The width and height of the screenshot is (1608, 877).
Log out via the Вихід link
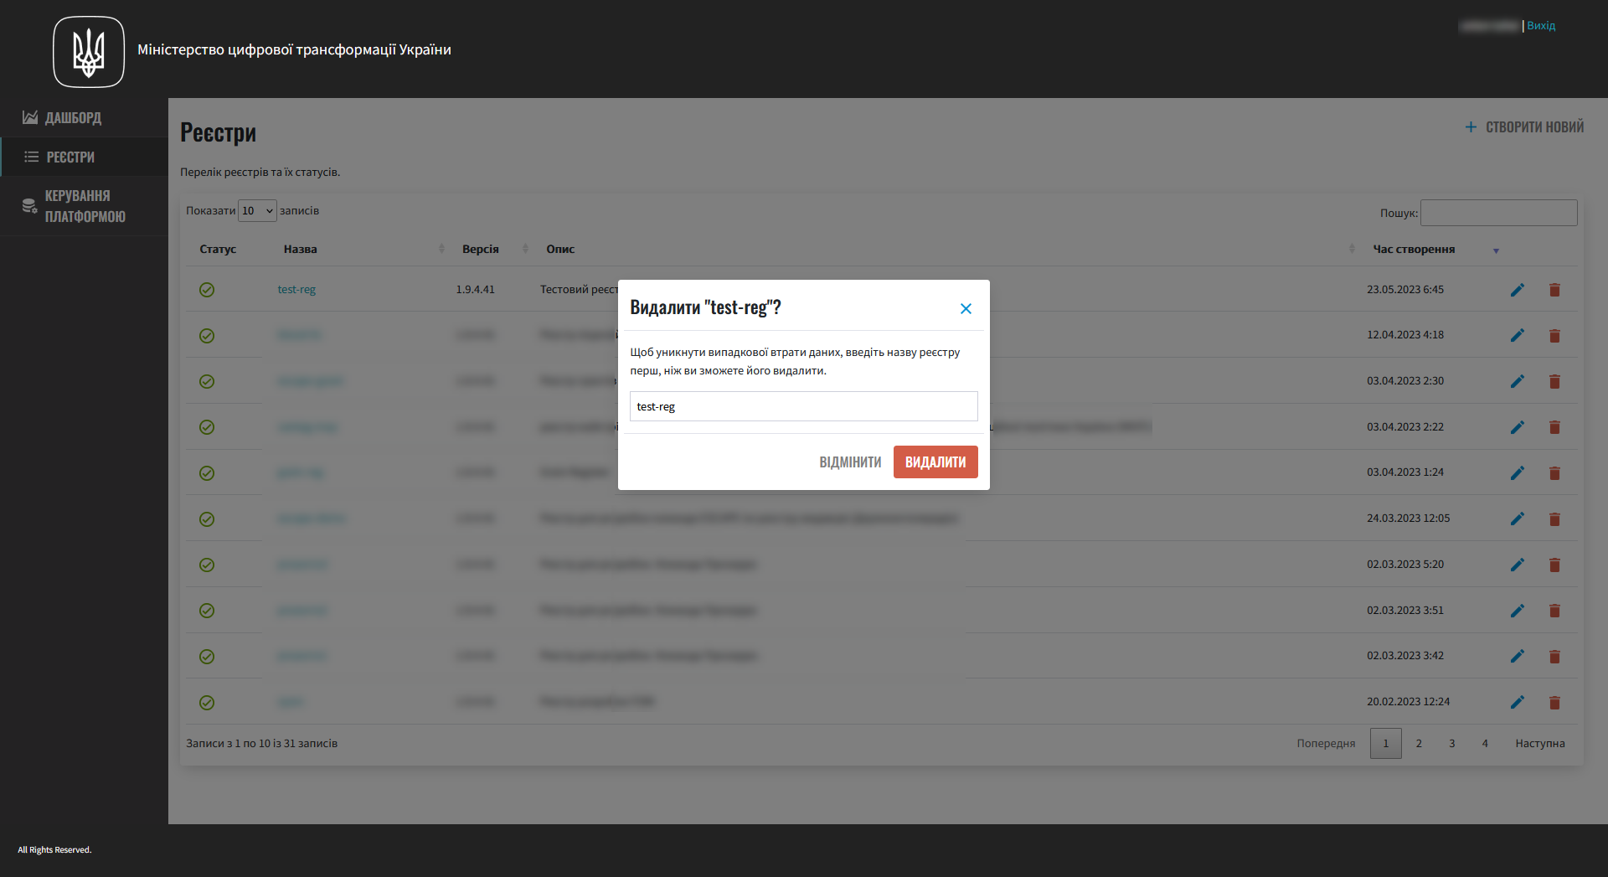point(1541,25)
